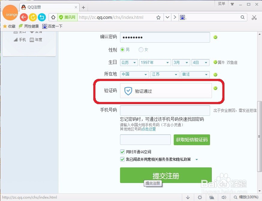Click the orange QQ penguin logo on the tab
Viewport: 262px width, 201px height.
[x=23, y=6]
